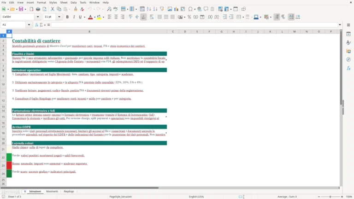
Task: Open Find & Replace magnifier icon
Action: pyautogui.click(x=109, y=9)
